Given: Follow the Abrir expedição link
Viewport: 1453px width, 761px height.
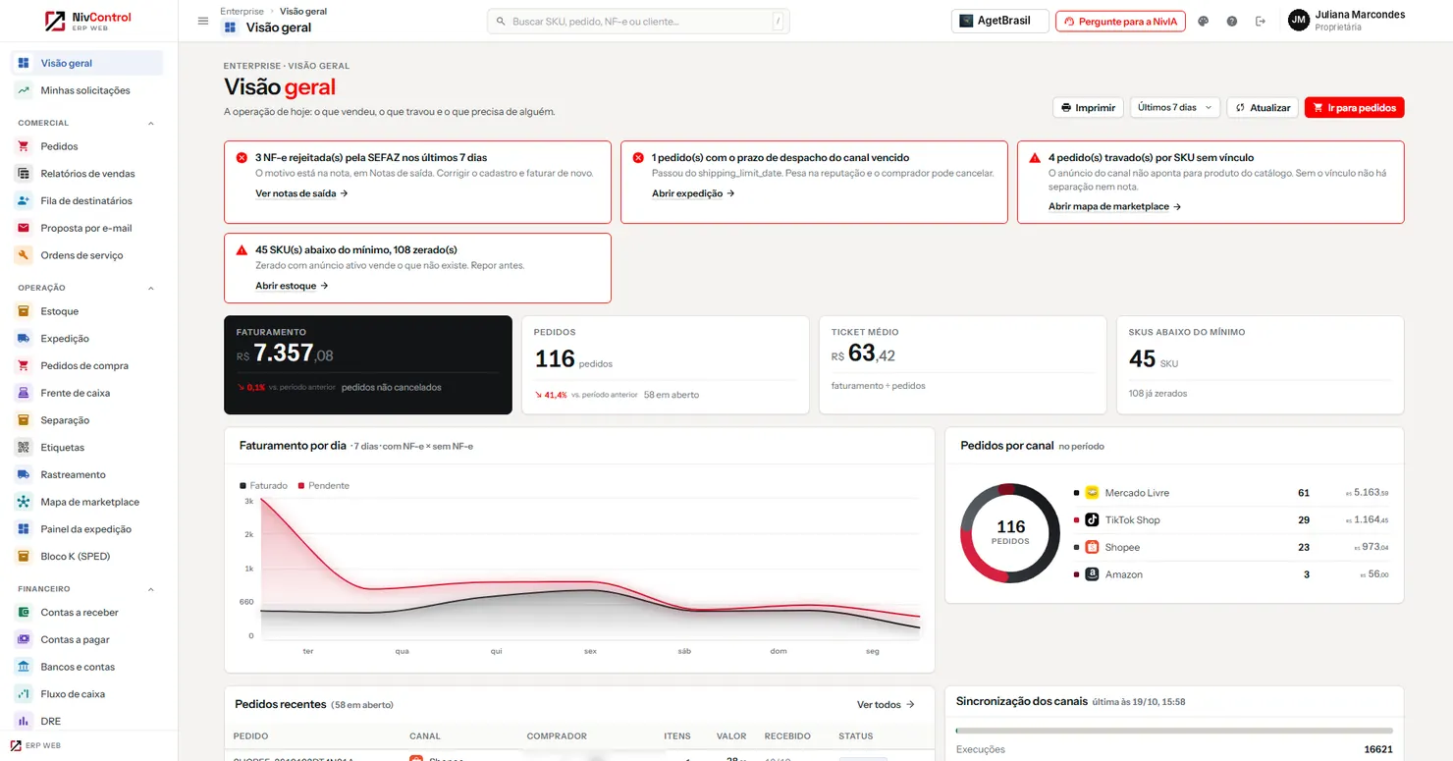Looking at the screenshot, I should [x=693, y=193].
